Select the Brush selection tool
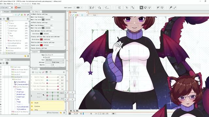This screenshot has width=209, height=117. coord(150,7)
